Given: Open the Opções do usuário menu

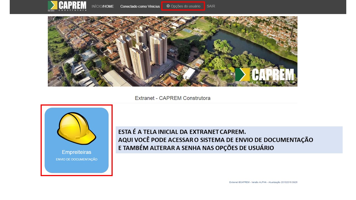Looking at the screenshot, I should [x=185, y=6].
